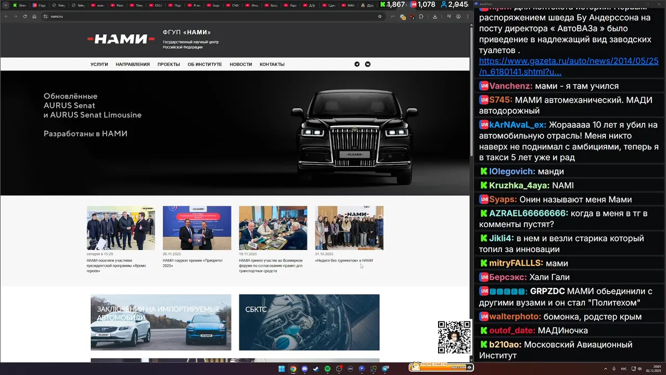Open the 31.10.2025 group photo thumbnail
Screen dimensions: 666x375
click(x=349, y=228)
